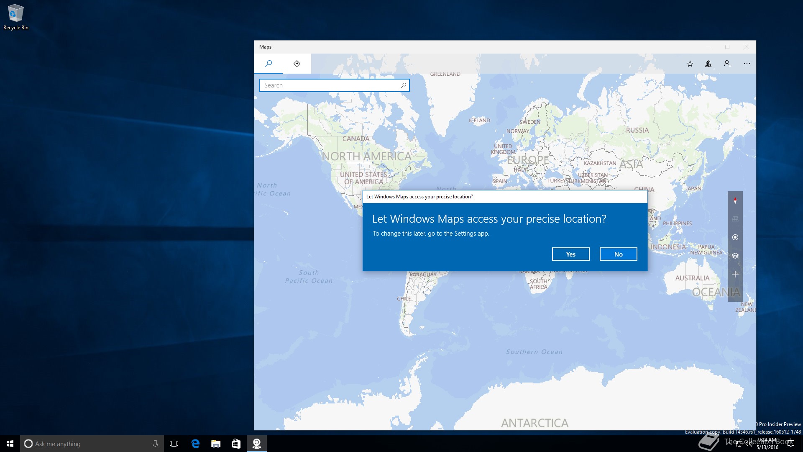The image size is (803, 452).
Task: Click the Southern Ocean map label
Action: pos(534,352)
